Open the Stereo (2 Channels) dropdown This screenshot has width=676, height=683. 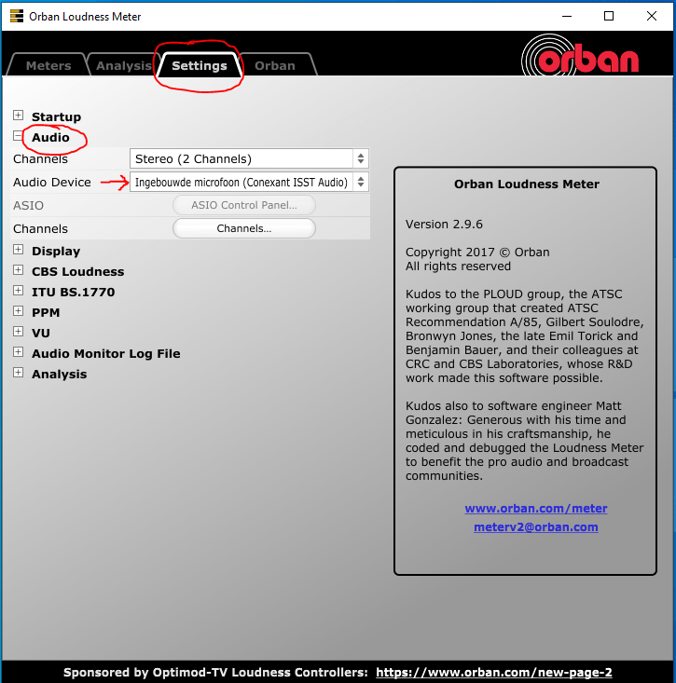pos(249,158)
